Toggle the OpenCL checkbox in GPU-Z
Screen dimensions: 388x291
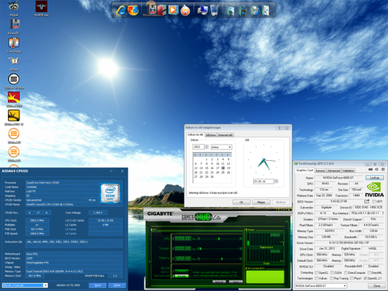[317, 272]
